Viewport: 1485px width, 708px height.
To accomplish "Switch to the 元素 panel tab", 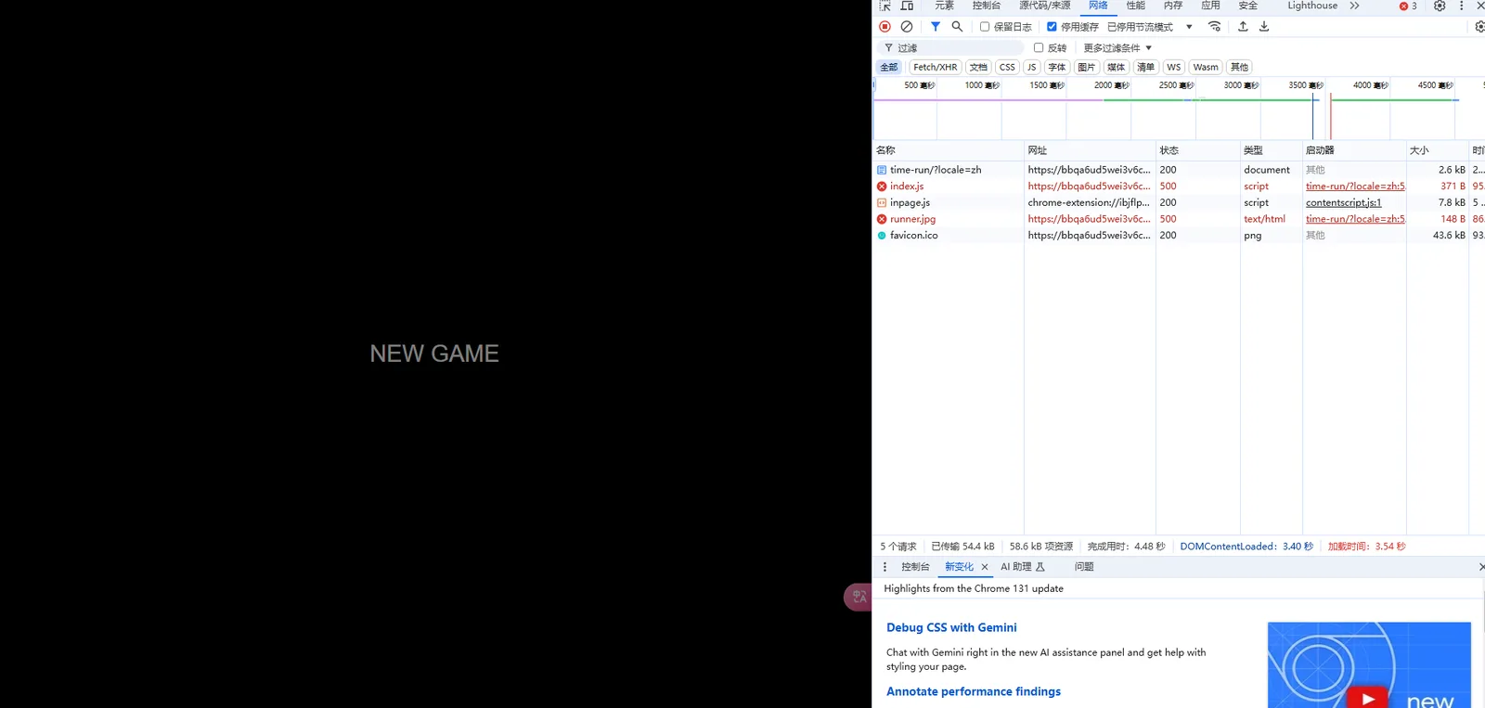I will coord(944,6).
